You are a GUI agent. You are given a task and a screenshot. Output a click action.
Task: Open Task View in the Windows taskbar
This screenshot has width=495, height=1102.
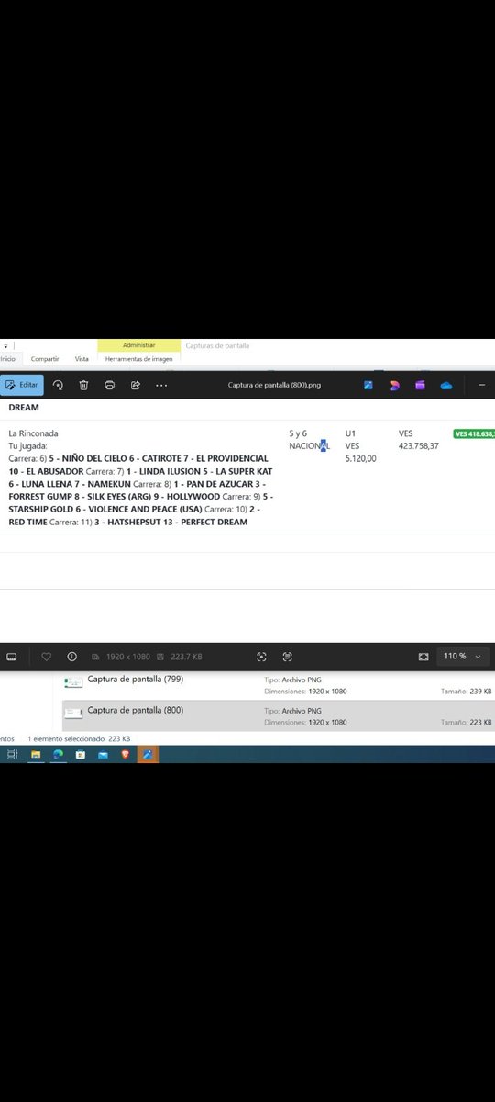tap(12, 754)
